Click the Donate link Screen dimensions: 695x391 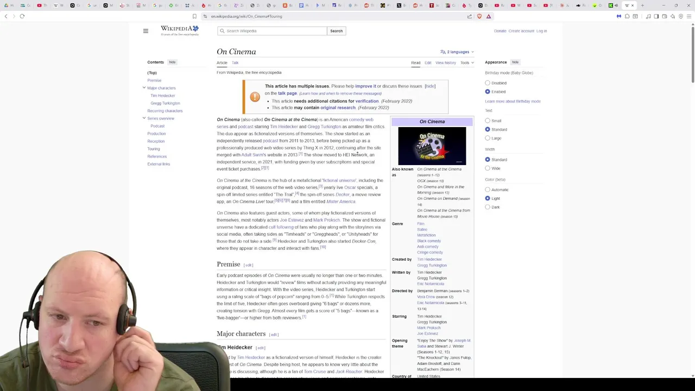click(x=500, y=31)
